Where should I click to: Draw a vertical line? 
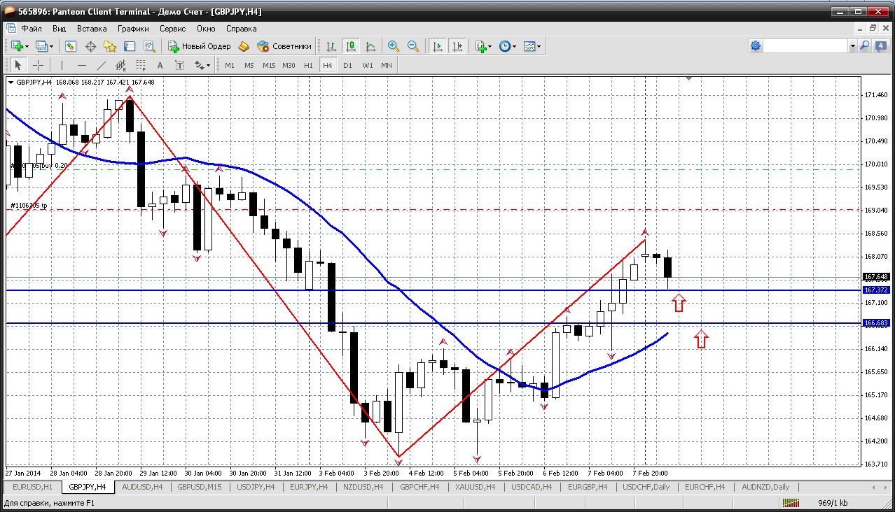pos(62,65)
